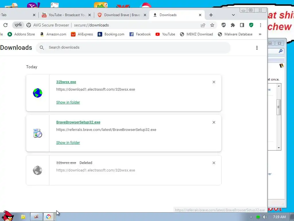294x221 pixels.
Task: Open the AVG browser taskbar button
Action: pos(49,217)
